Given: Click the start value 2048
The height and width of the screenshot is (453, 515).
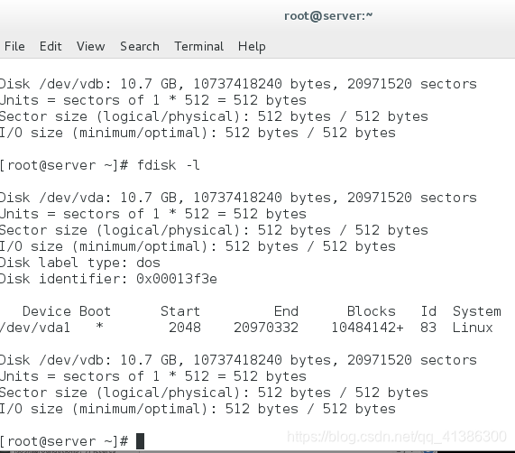Looking at the screenshot, I should [185, 328].
